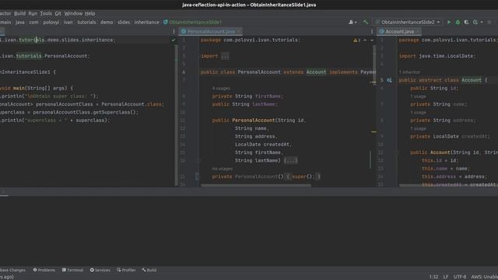Image resolution: width=498 pixels, height=280 pixels.
Task: Click 'demo' breadcrumb segment
Action: [x=107, y=23]
